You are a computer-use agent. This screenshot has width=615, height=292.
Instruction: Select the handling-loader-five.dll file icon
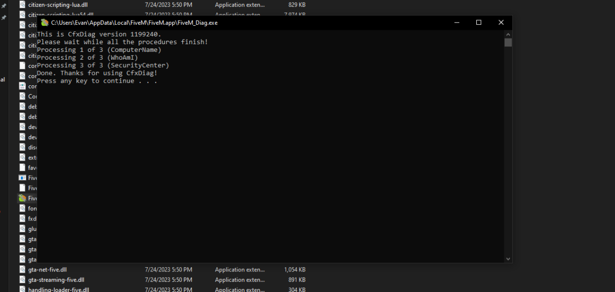[x=22, y=289]
